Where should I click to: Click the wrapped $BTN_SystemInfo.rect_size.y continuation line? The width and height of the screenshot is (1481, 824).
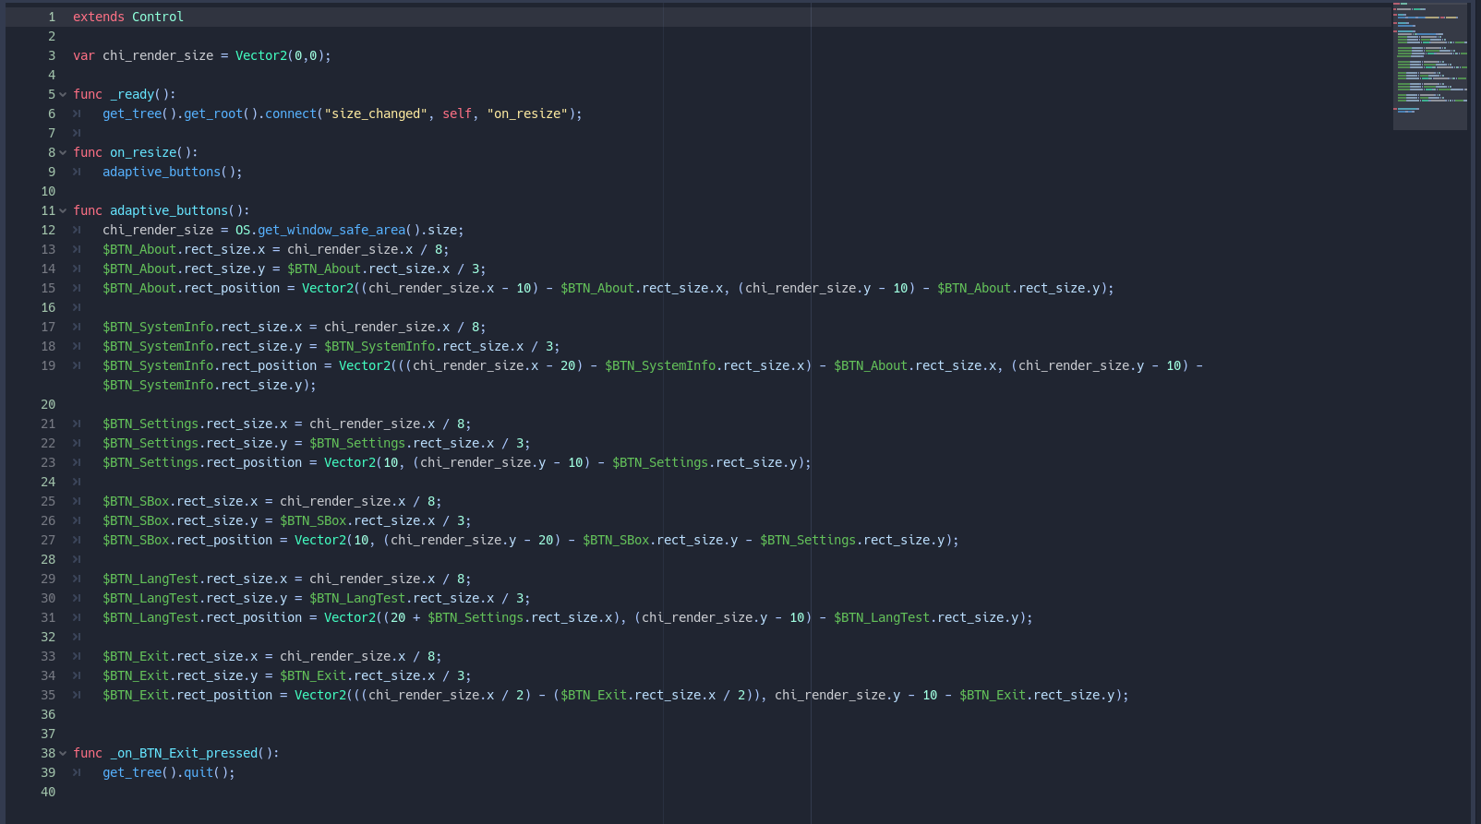pyautogui.click(x=209, y=385)
